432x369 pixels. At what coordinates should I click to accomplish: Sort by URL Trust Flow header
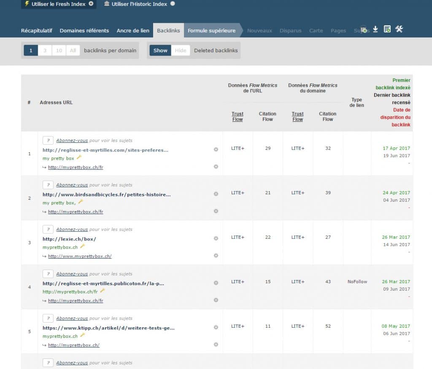coord(237,116)
